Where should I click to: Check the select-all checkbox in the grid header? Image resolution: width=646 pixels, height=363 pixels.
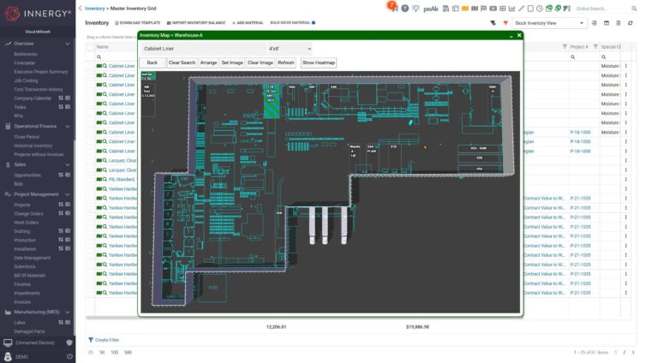(90, 46)
